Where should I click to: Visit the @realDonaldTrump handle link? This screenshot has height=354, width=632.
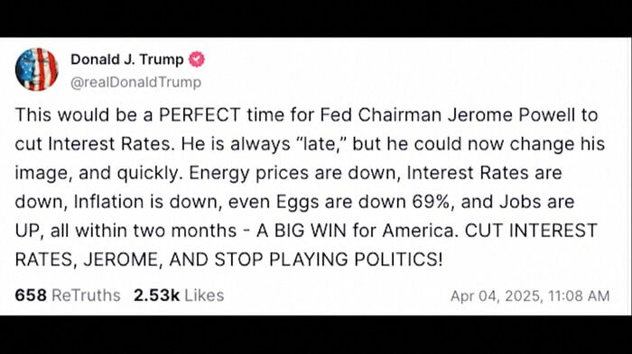click(135, 82)
